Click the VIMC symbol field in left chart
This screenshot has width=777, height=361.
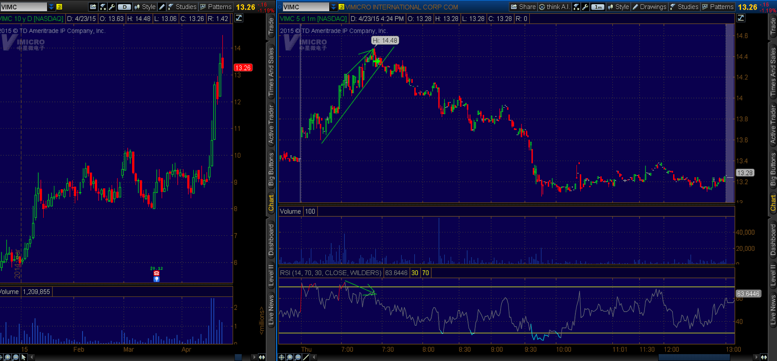click(24, 7)
